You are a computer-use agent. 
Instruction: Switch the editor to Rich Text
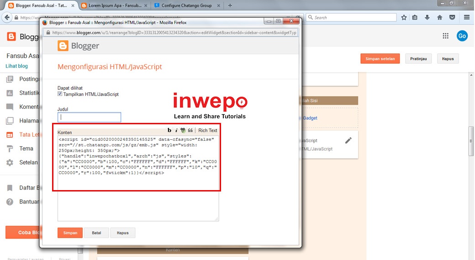pyautogui.click(x=207, y=130)
